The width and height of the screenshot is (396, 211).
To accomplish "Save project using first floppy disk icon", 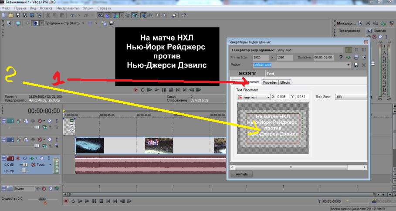I will [x=18, y=15].
